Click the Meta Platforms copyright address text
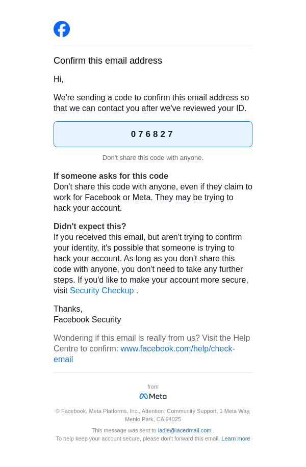 tap(153, 415)
